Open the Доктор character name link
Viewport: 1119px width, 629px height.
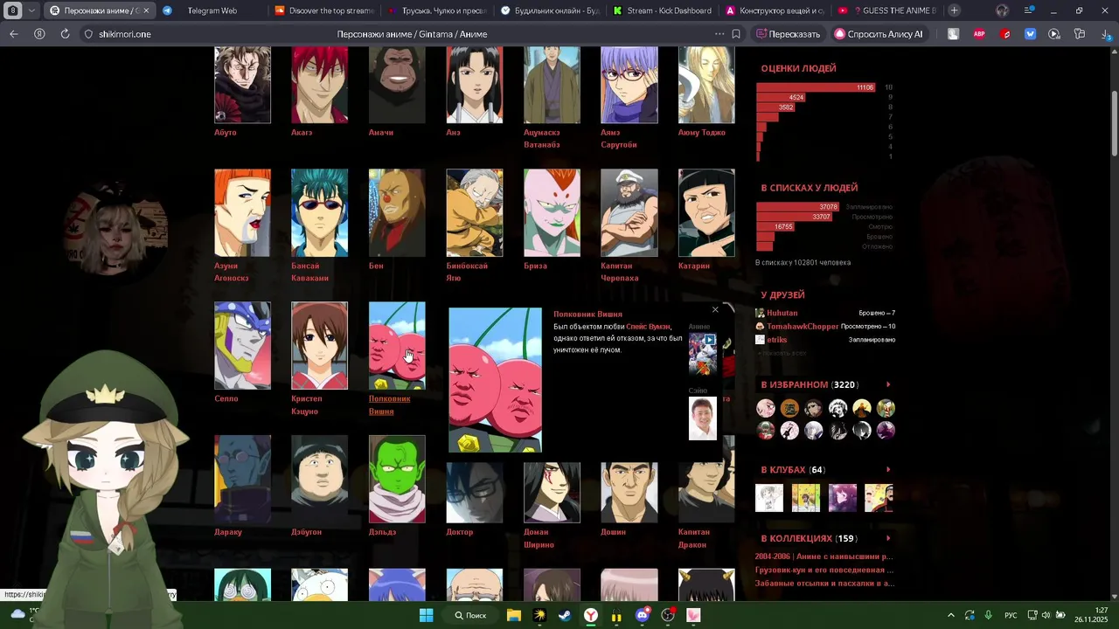(460, 532)
